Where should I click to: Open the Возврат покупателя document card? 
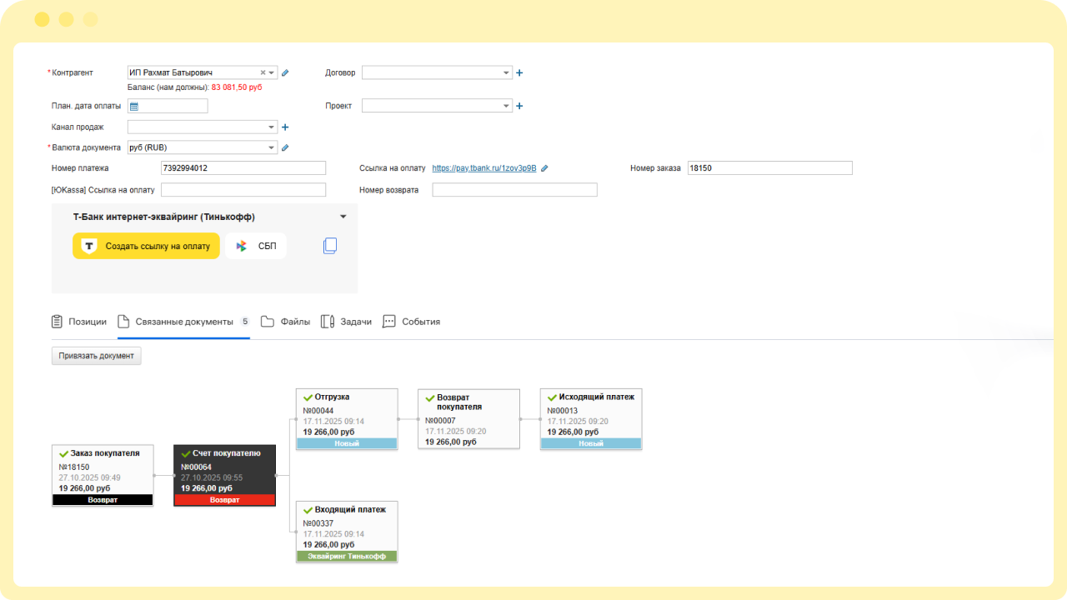point(468,419)
